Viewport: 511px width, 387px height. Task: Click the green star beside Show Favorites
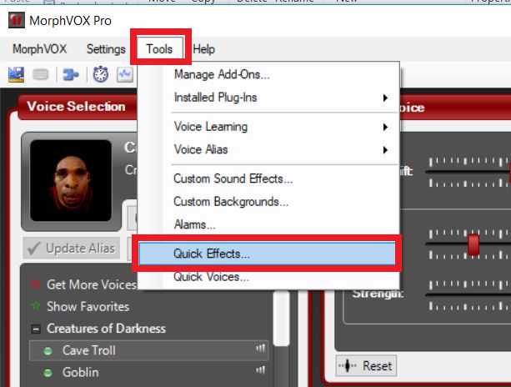tap(36, 306)
